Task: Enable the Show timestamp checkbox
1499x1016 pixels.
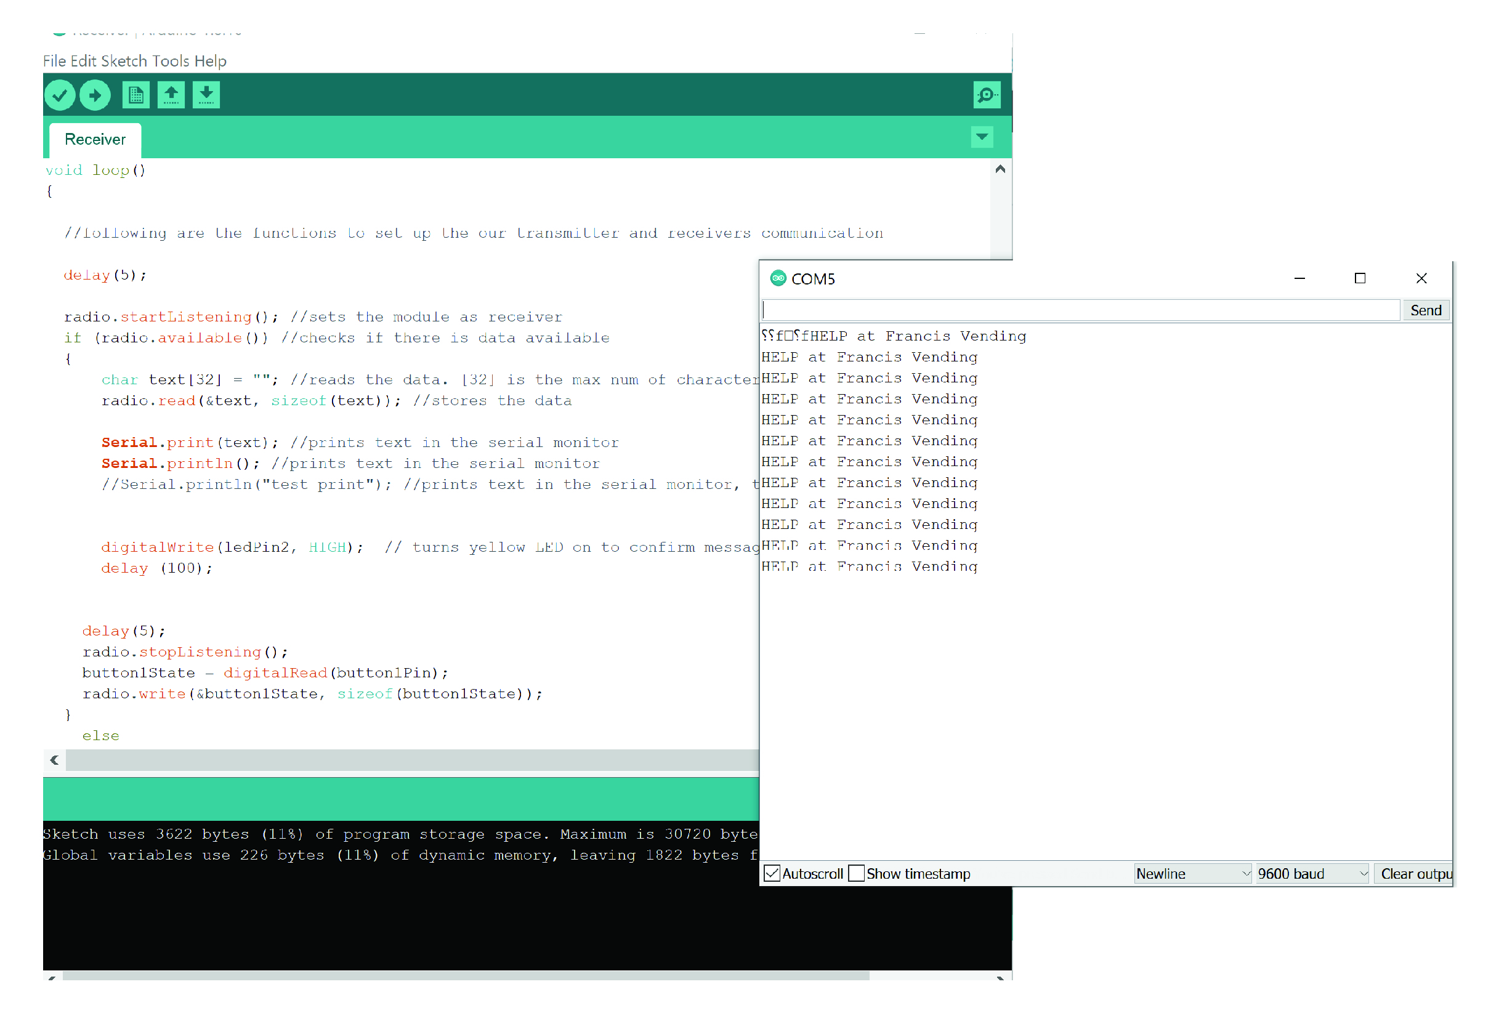Action: (x=856, y=873)
